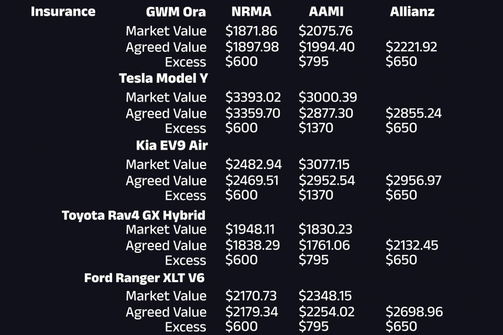Image resolution: width=503 pixels, height=335 pixels.
Task: Click NRMA agreed value $2469.51 for Kia
Action: pos(252,181)
